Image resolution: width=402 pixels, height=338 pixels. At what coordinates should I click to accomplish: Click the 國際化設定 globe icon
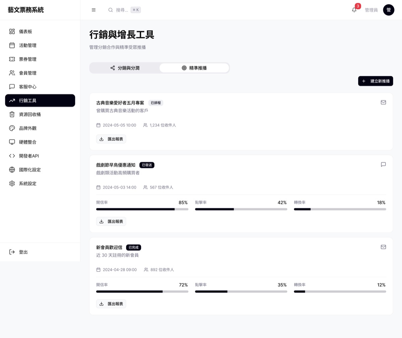tap(12, 170)
